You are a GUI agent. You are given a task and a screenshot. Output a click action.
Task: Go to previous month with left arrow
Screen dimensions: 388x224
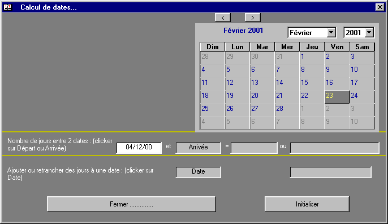tap(223, 18)
